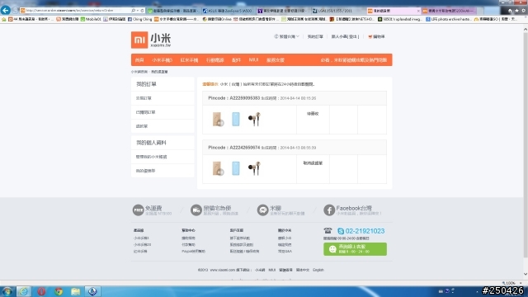The width and height of the screenshot is (528, 297).
Task: Open the Opera icon in taskbar
Action: pyautogui.click(x=41, y=291)
